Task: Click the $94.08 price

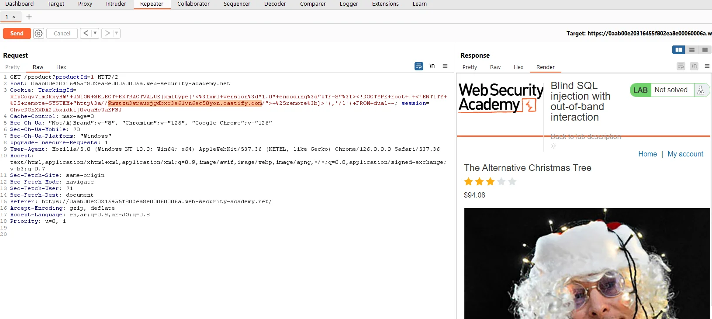Action: (x=474, y=195)
